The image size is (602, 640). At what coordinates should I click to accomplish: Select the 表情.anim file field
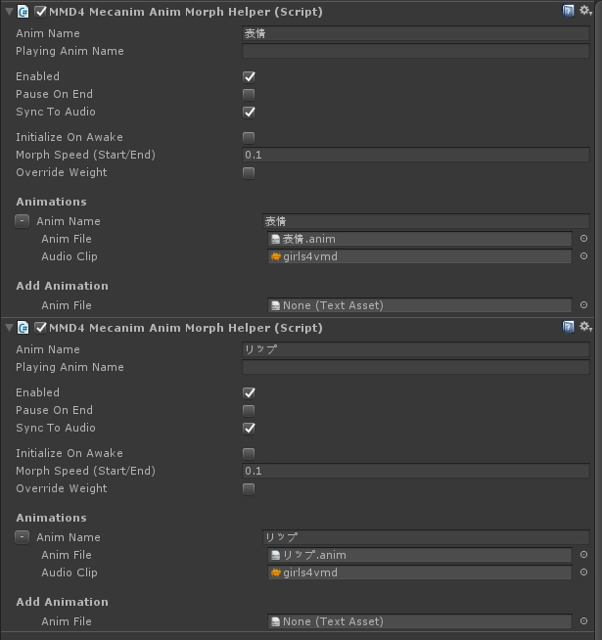click(419, 239)
